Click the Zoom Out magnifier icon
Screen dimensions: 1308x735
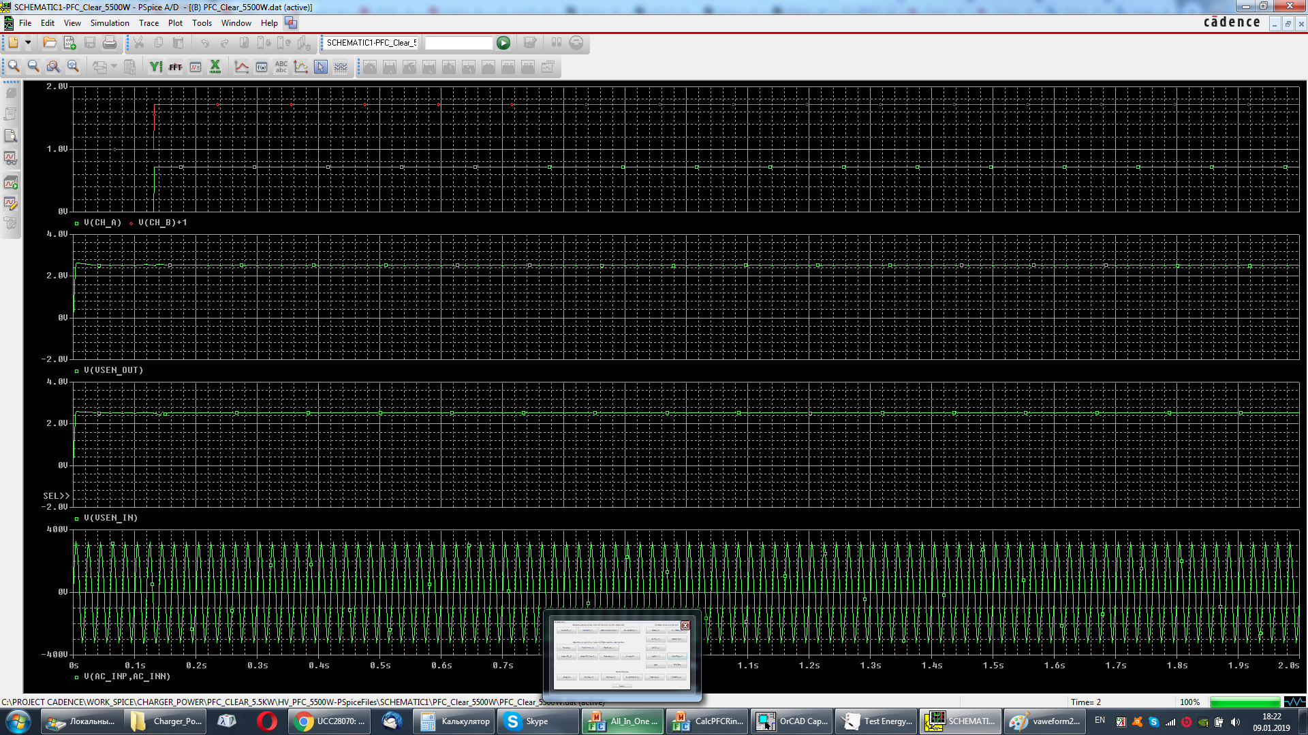tap(33, 67)
